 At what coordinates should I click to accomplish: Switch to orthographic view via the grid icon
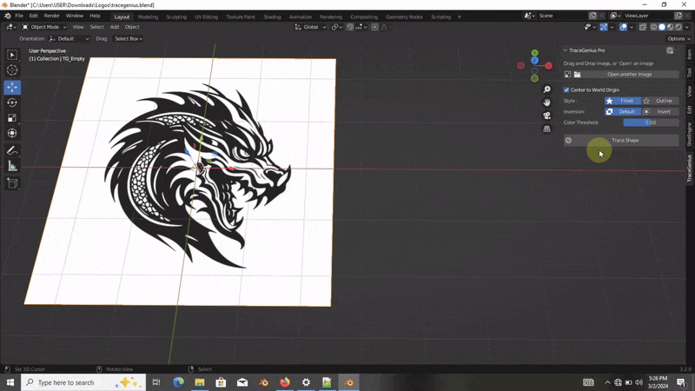point(546,129)
